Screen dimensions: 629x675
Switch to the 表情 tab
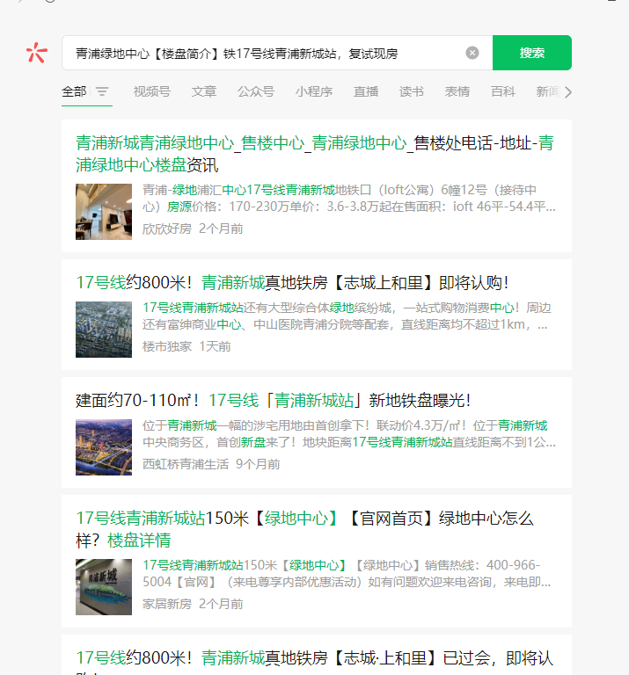coord(457,91)
